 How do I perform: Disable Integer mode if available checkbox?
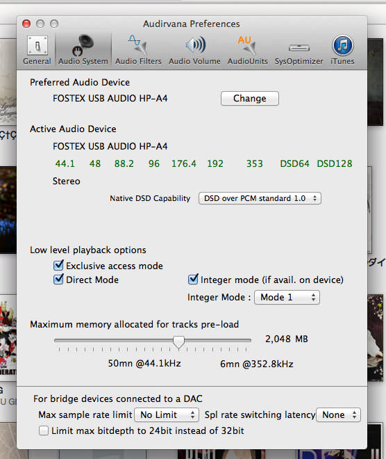click(193, 280)
